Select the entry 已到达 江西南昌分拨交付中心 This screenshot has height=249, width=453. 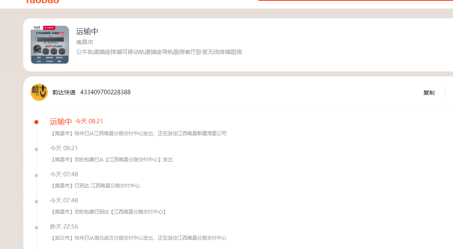tap(95, 186)
